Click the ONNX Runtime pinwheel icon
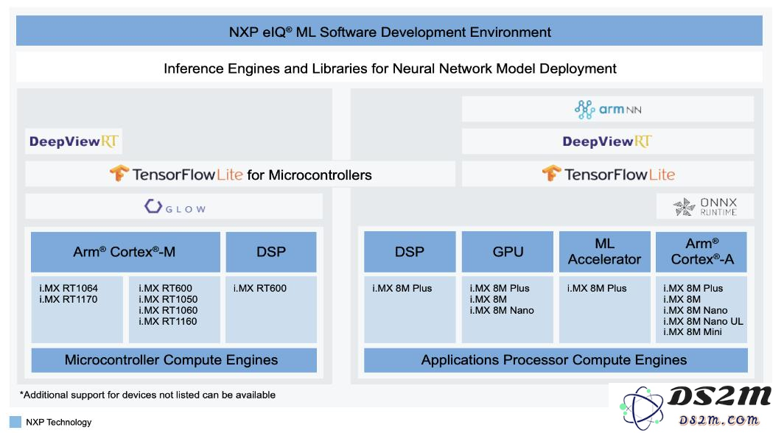Screen dimensions: 784x433 pos(684,206)
